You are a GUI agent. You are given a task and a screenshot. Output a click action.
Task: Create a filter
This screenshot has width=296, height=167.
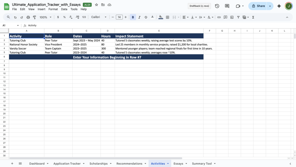pyautogui.click(x=238, y=17)
